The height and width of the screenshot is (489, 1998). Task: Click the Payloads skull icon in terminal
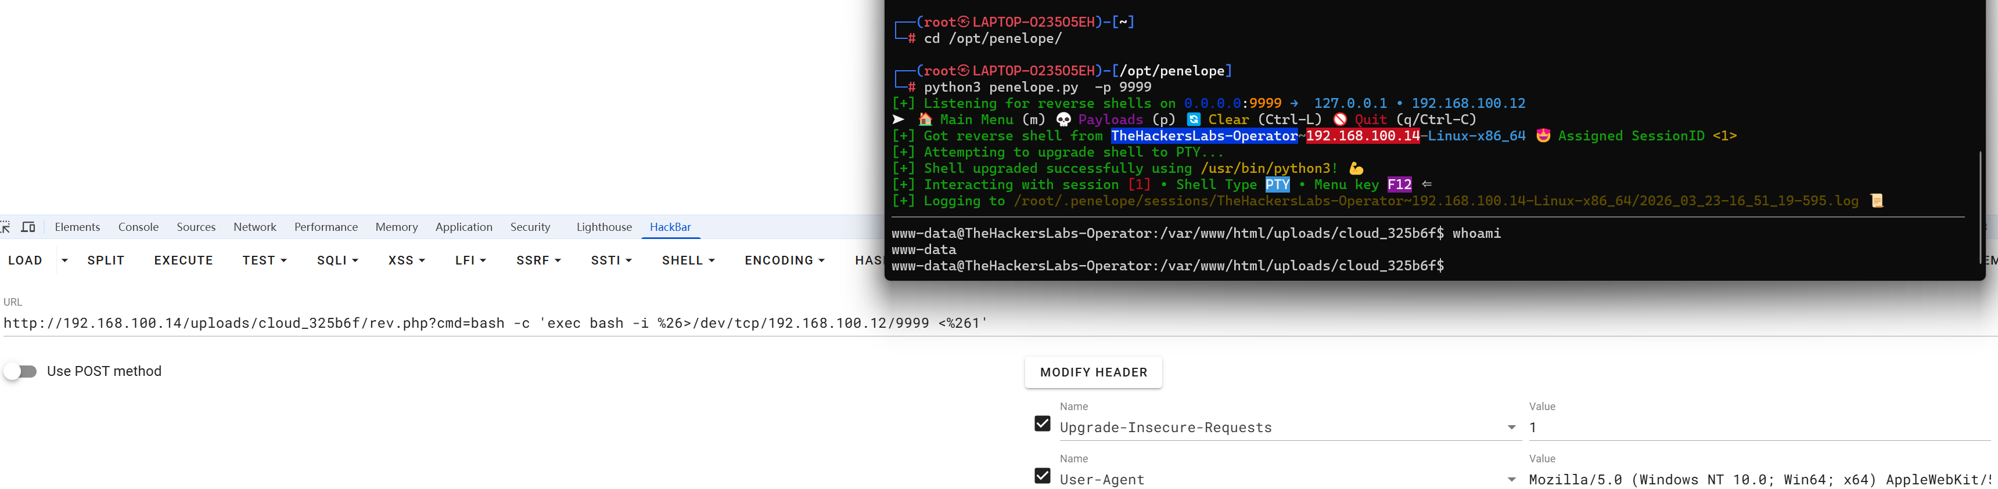point(1063,120)
